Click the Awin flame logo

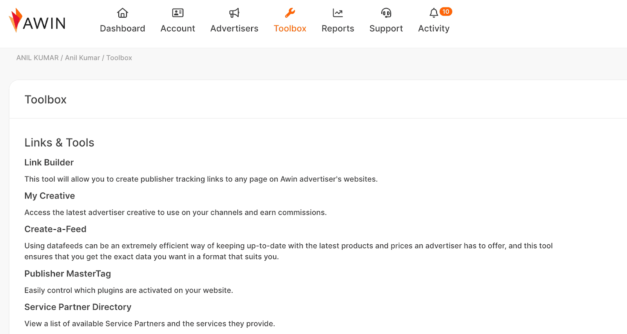click(16, 20)
